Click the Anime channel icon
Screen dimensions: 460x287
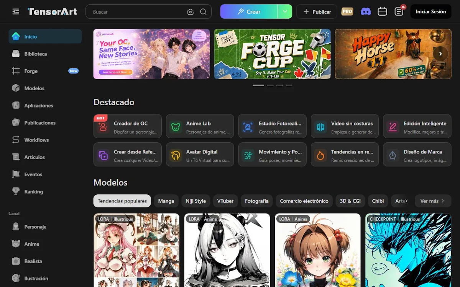16,244
